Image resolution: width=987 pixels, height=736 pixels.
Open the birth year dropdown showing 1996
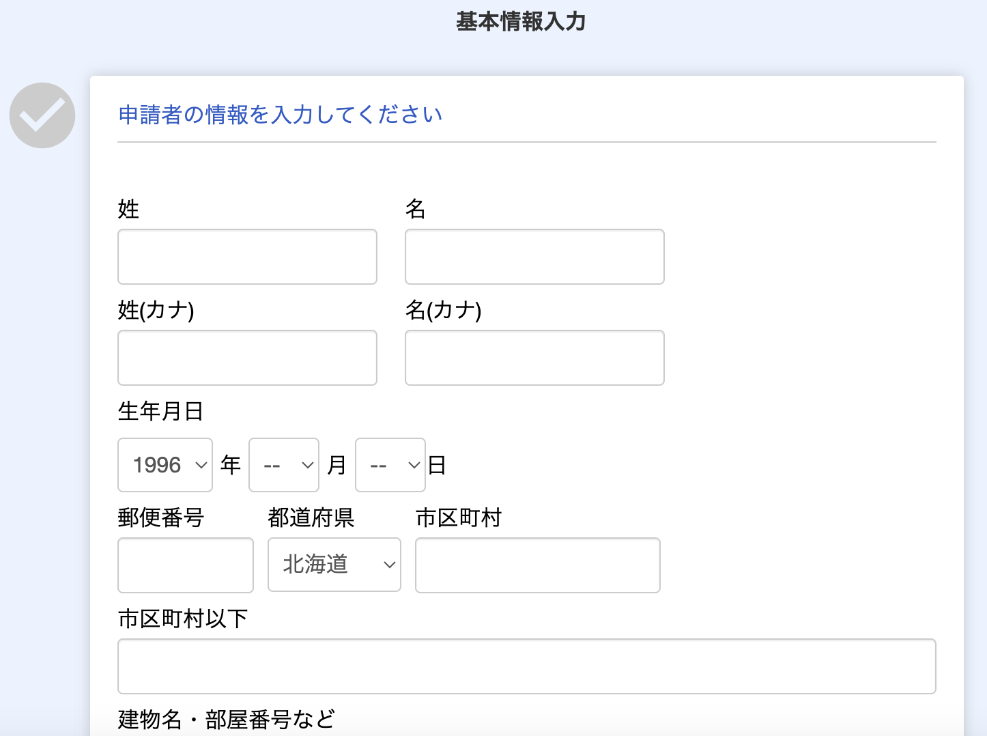165,465
